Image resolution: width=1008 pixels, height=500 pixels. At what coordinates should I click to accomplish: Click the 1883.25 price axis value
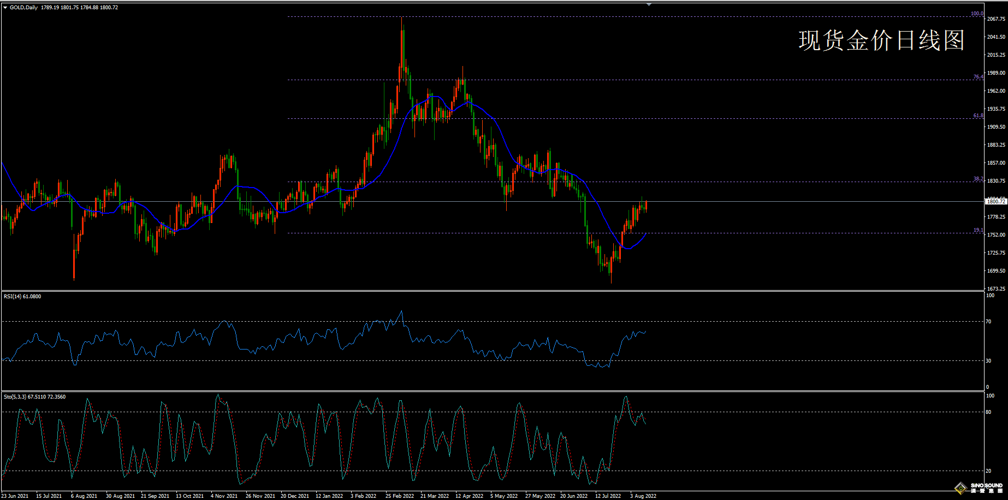997,145
